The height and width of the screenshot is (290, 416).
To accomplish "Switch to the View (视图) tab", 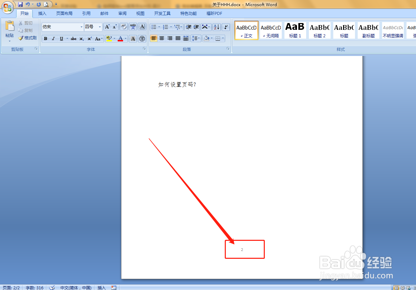I will click(140, 14).
